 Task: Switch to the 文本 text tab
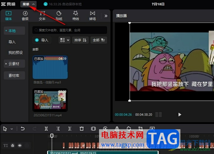click(x=42, y=16)
